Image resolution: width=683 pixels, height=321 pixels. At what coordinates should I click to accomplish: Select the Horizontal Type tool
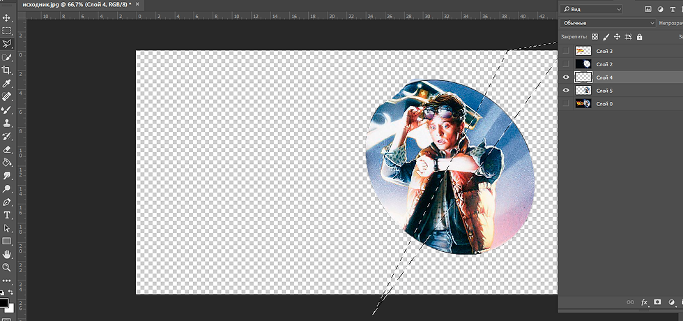pyautogui.click(x=6, y=215)
